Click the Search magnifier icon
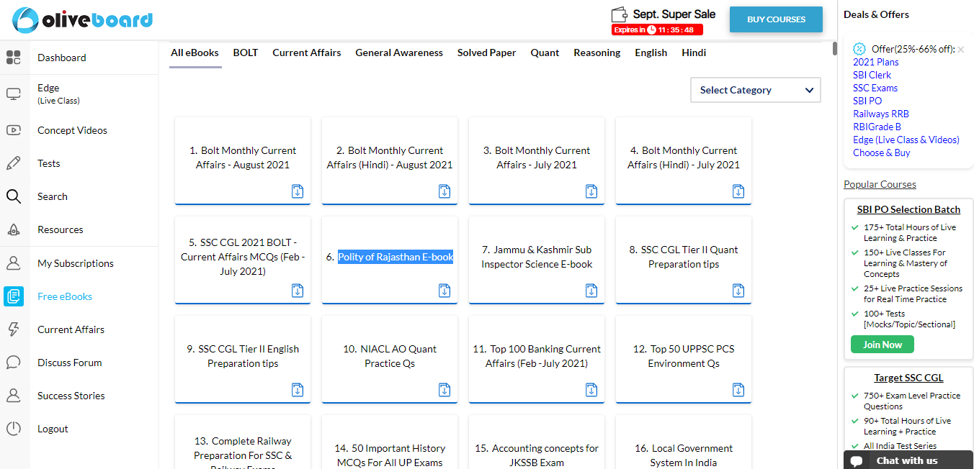The image size is (974, 469). click(14, 196)
